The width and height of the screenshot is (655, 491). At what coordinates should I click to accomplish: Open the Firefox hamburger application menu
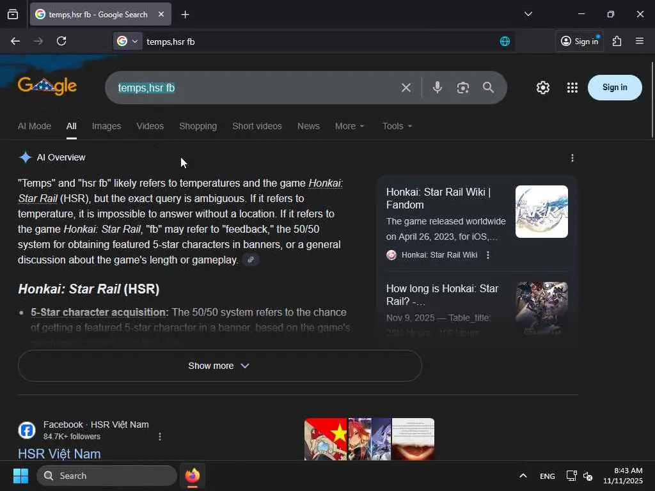[640, 41]
